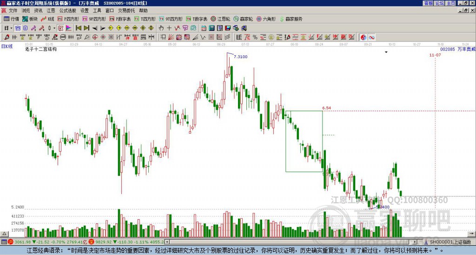Open the 9T四方形 tool
476x255 pixels.
click(171, 19)
